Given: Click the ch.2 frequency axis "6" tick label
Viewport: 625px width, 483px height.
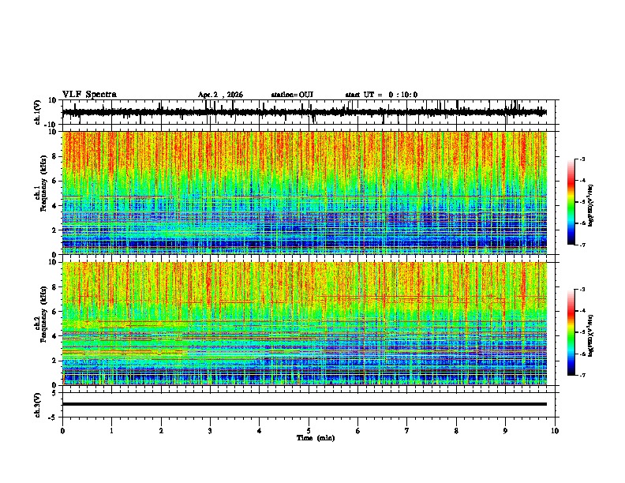Looking at the screenshot, I should coord(54,312).
